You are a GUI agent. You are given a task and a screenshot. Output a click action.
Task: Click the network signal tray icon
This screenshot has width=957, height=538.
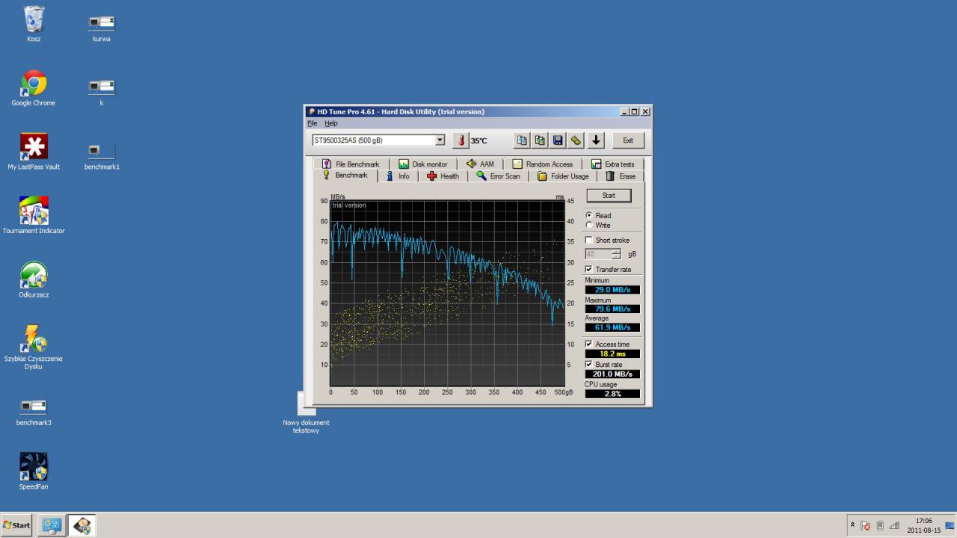[x=893, y=526]
